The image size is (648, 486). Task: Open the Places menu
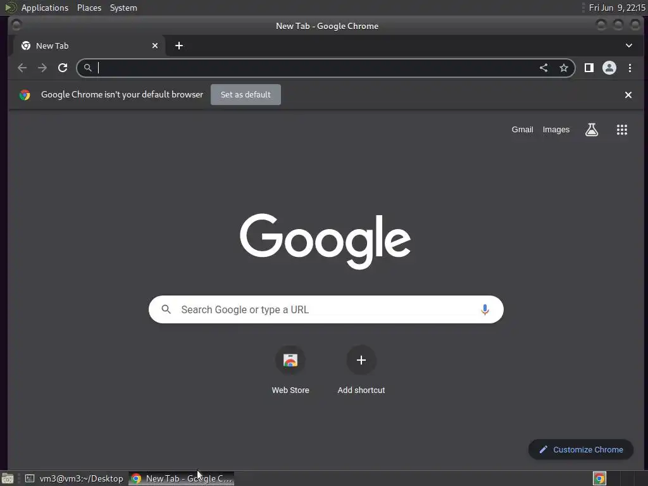89,8
